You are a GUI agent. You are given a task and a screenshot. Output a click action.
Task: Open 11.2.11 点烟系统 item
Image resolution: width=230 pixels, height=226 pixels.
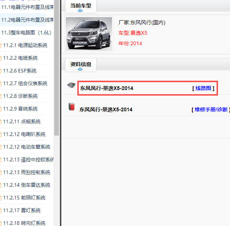(22, 121)
